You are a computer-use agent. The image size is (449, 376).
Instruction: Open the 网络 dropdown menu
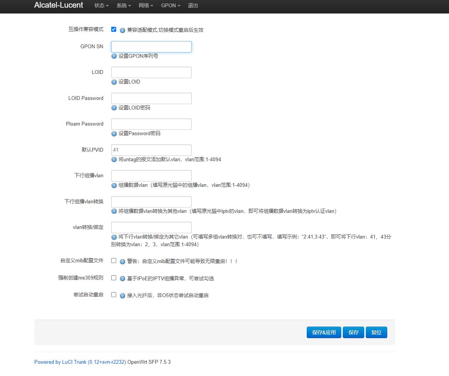[146, 6]
